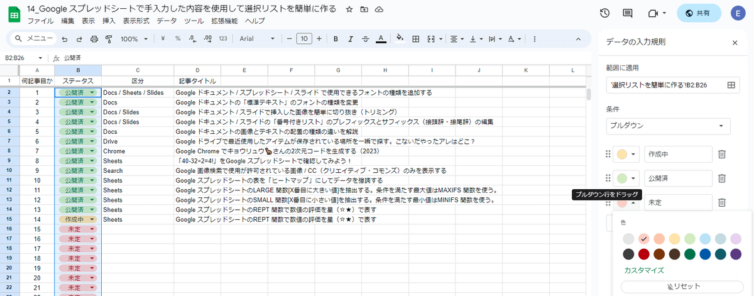The width and height of the screenshot is (754, 296).
Task: Open the text color picker
Action: pos(381,39)
